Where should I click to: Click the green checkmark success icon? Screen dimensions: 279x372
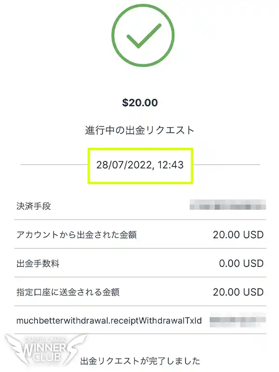click(x=142, y=36)
